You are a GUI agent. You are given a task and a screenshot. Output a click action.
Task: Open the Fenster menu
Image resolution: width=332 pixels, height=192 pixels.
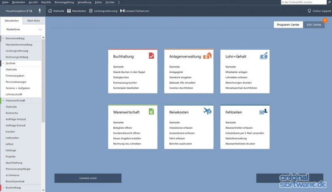point(110,2)
